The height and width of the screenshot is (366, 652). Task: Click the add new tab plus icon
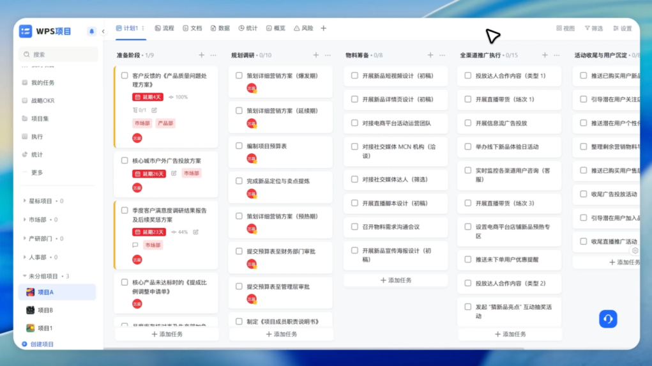tap(323, 29)
